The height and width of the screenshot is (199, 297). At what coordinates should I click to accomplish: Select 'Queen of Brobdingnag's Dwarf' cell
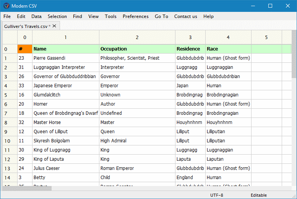66,113
